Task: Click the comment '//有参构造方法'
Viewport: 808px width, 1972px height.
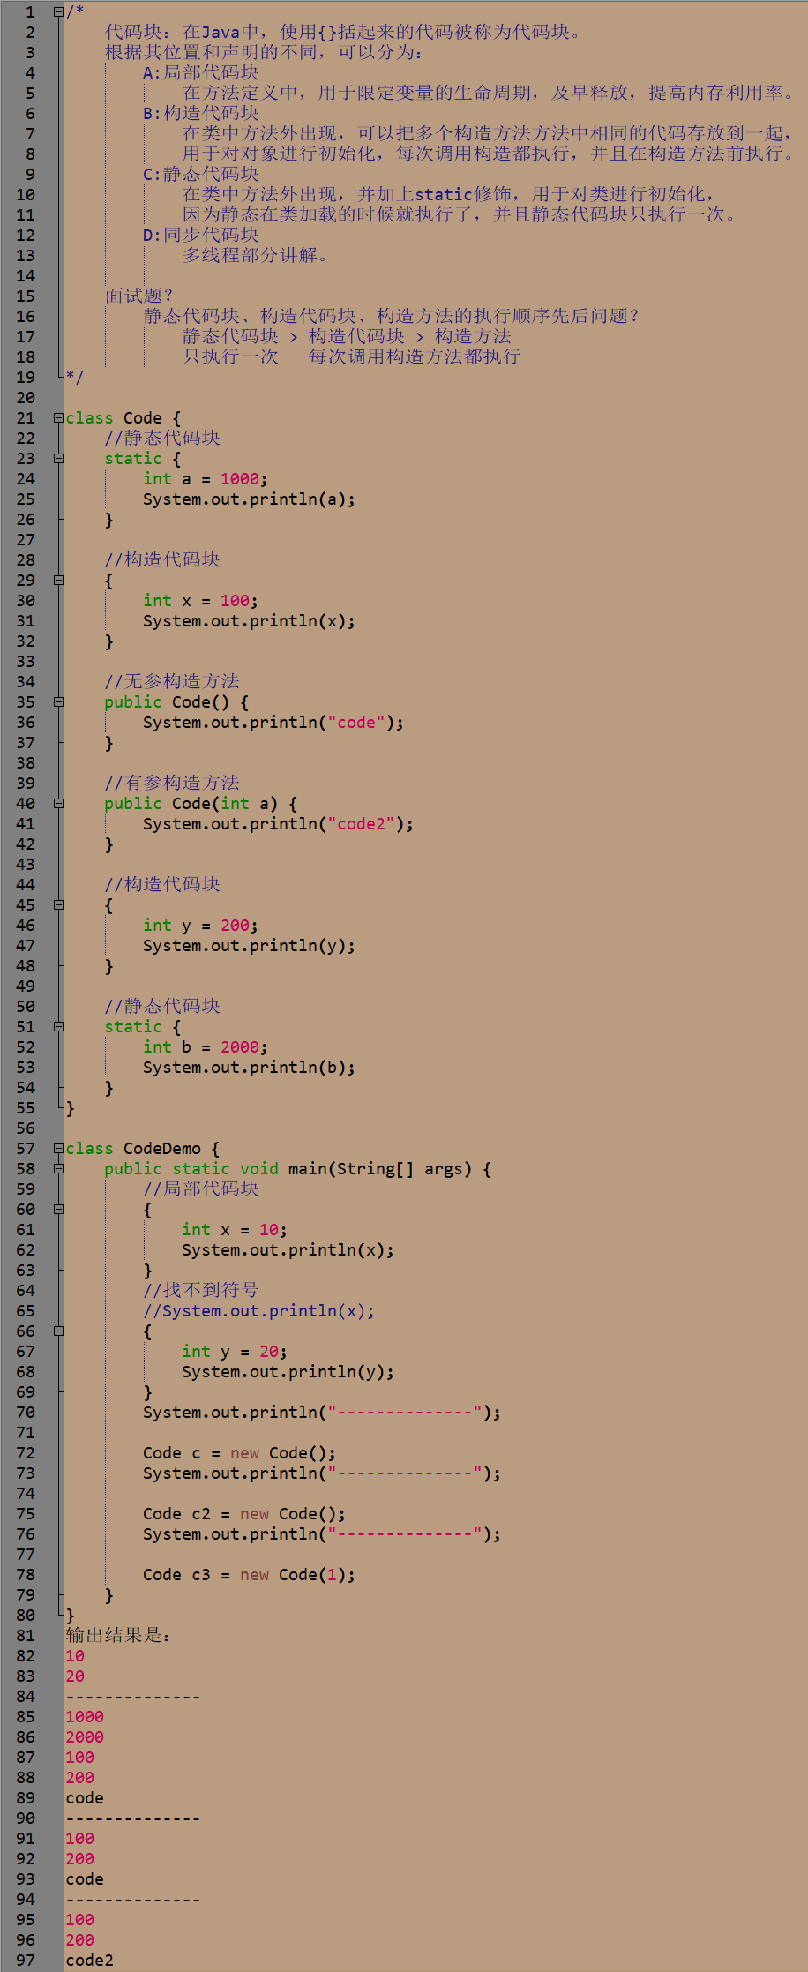Action: pos(172,784)
